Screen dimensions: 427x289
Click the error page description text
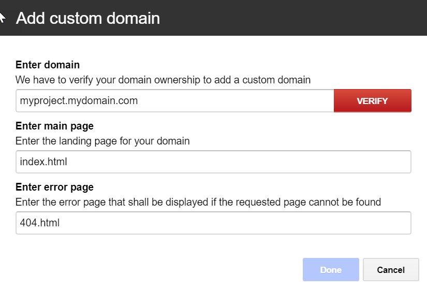pyautogui.click(x=198, y=202)
